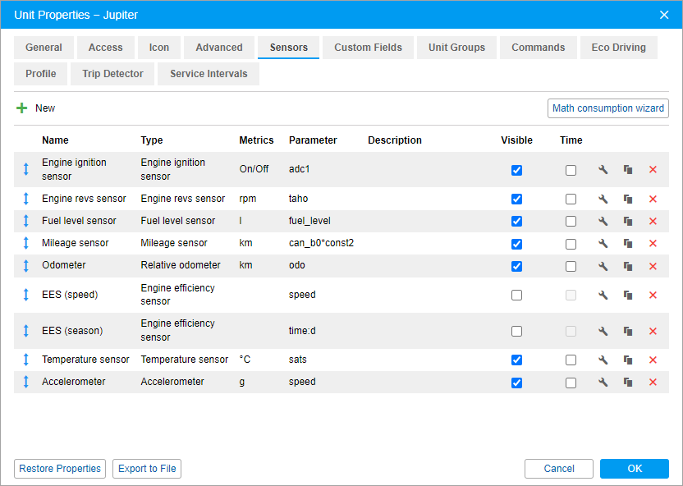This screenshot has height=486, width=683.
Task: Click the reorder arrow for Fuel level sensor
Action: pos(25,221)
